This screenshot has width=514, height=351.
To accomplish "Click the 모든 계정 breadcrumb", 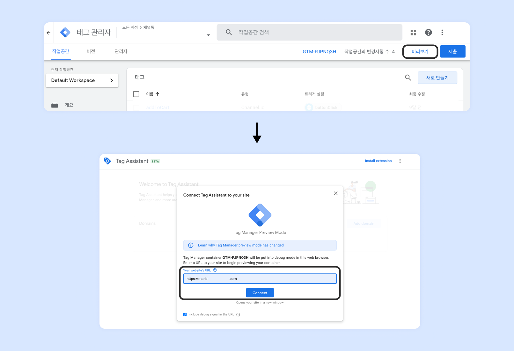I will pyautogui.click(x=130, y=27).
